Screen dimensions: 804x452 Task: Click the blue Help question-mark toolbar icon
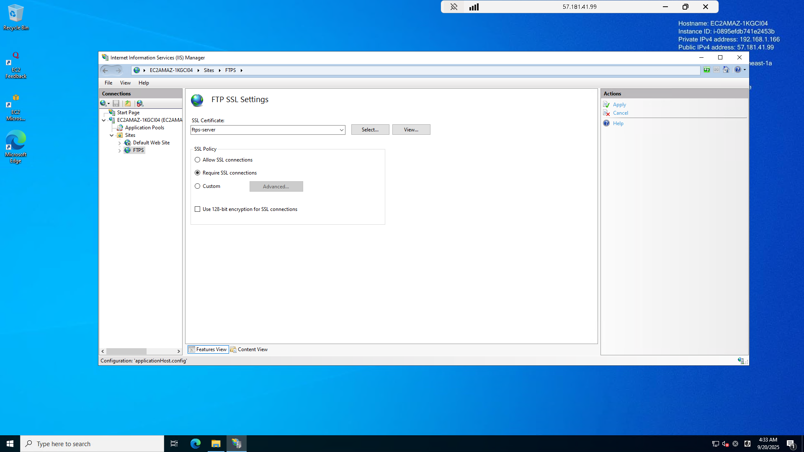(738, 70)
